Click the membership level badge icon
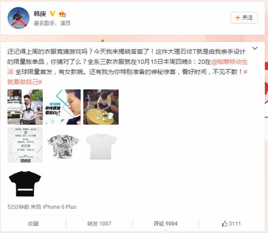Screen dimensions: 268x233 (x=62, y=14)
